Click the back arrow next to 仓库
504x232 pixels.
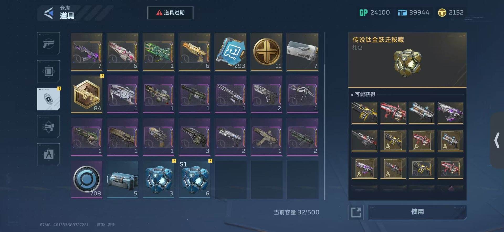(49, 13)
